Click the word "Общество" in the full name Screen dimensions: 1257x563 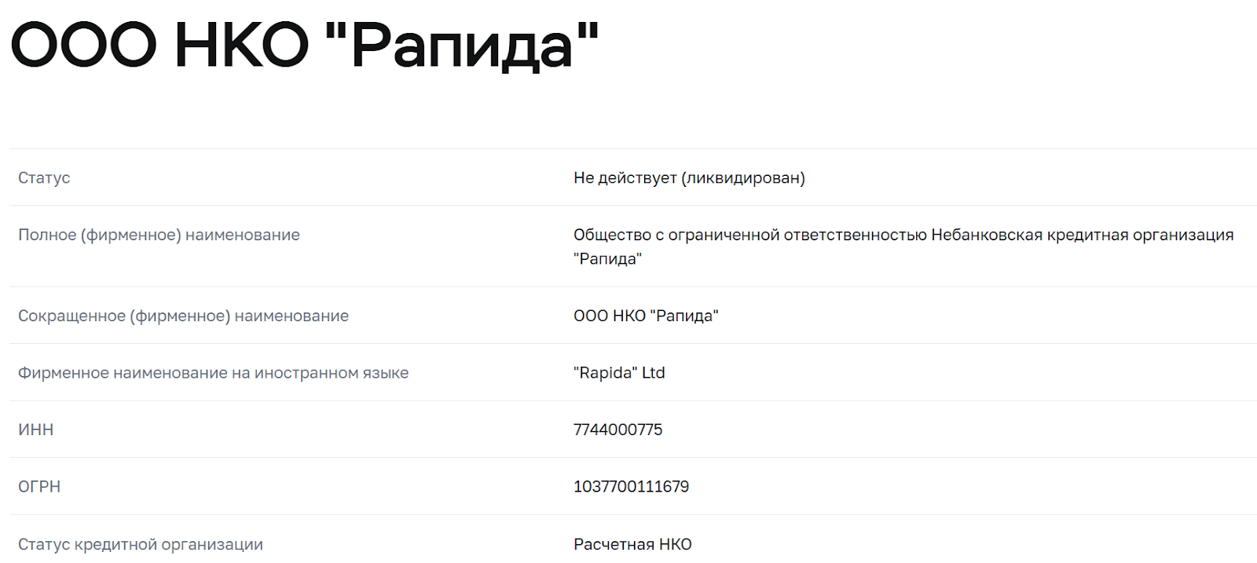coord(612,235)
